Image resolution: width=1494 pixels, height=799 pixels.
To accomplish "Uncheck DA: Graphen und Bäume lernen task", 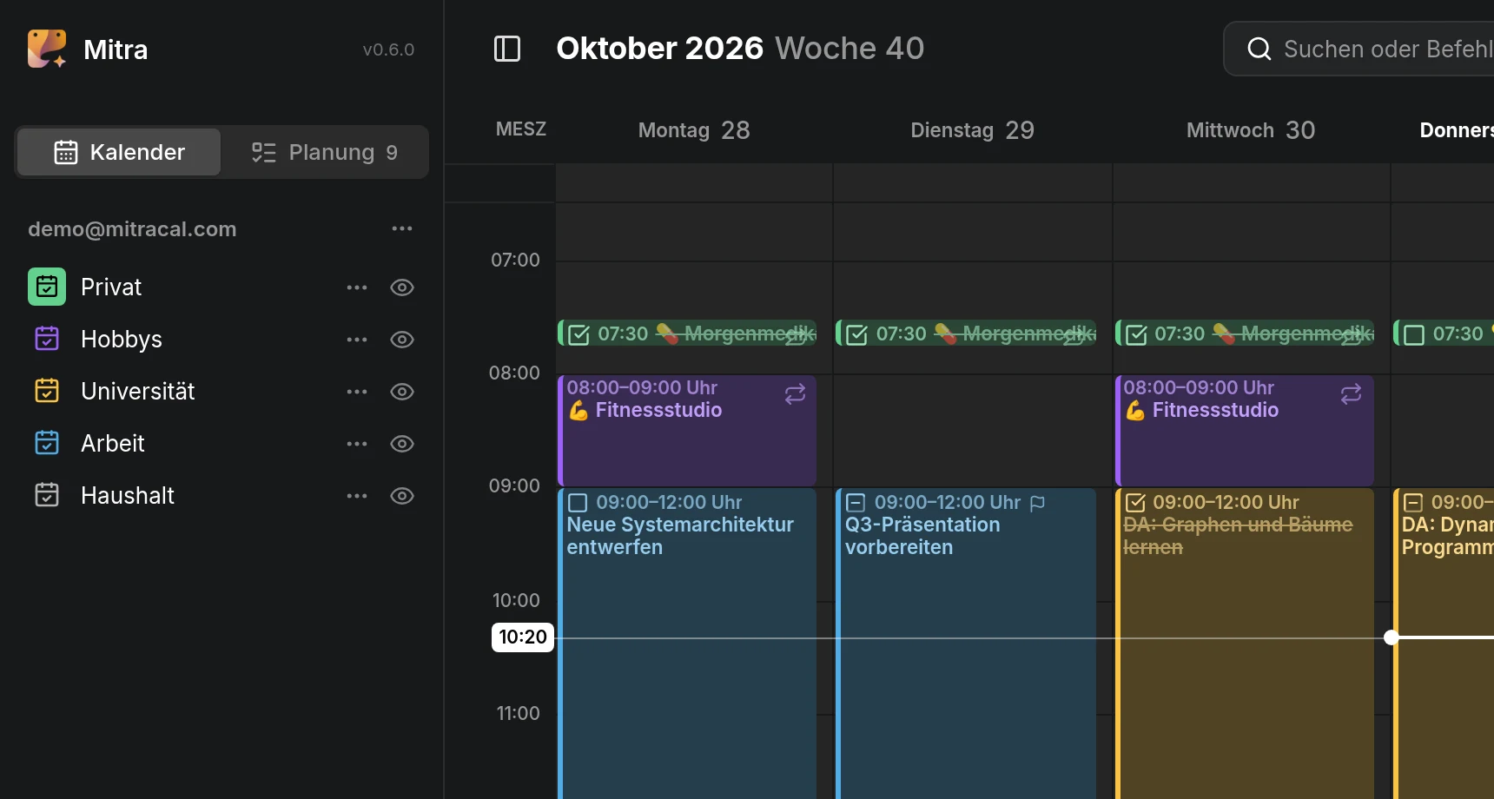I will point(1134,503).
